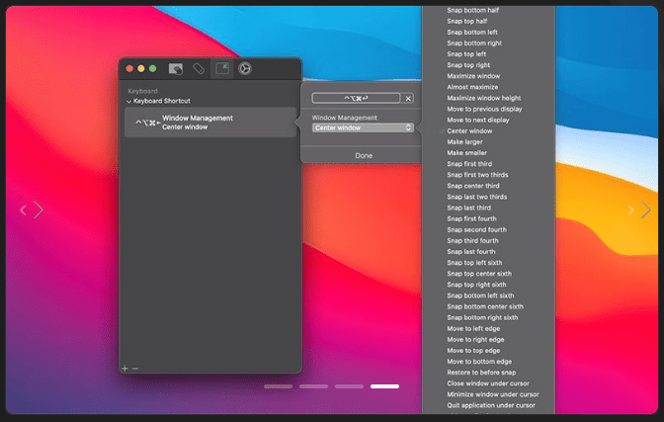Select Close window under cursor
This screenshot has width=664, height=422.
[489, 383]
